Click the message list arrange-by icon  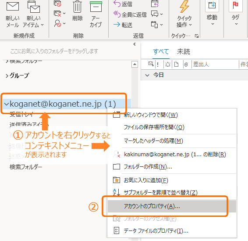(x=151, y=64)
